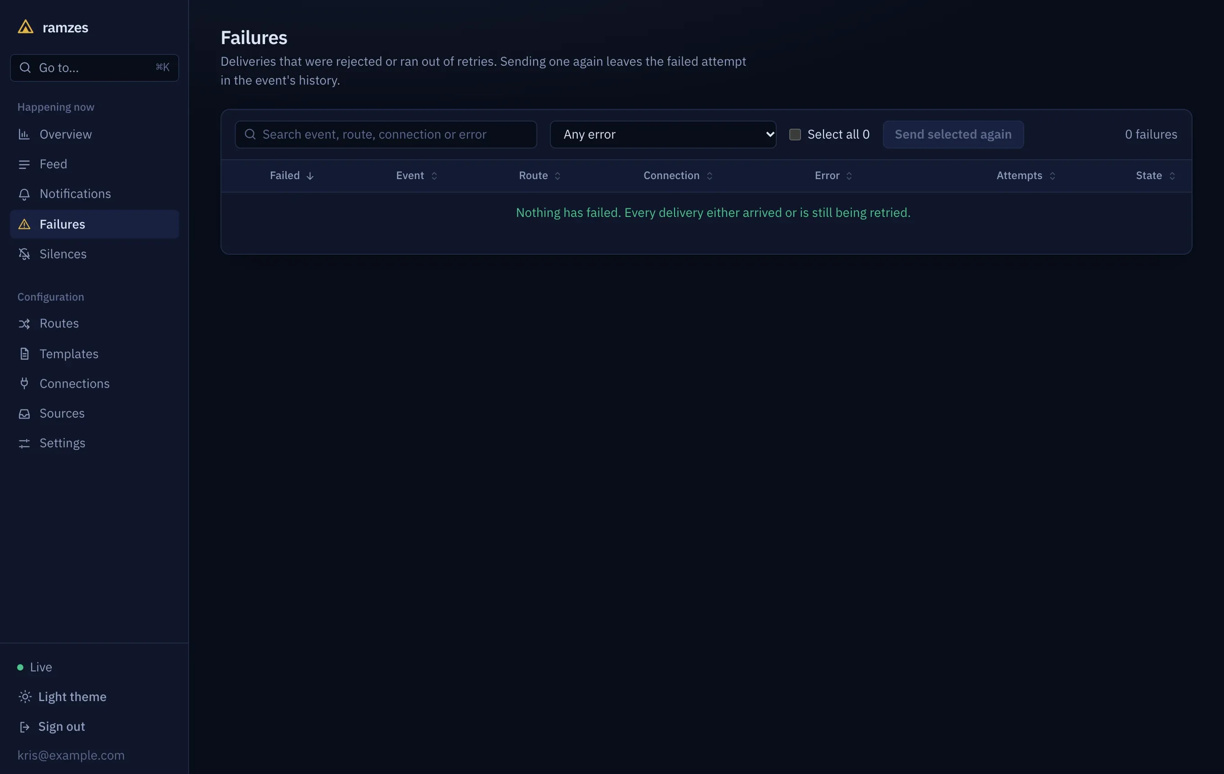Click the Live status label
Viewport: 1224px width, 774px height.
[40, 667]
